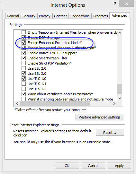Screen dimensions: 136x174
Task: Toggle the Use SSL 2.0 checkbox
Action: (24, 68)
